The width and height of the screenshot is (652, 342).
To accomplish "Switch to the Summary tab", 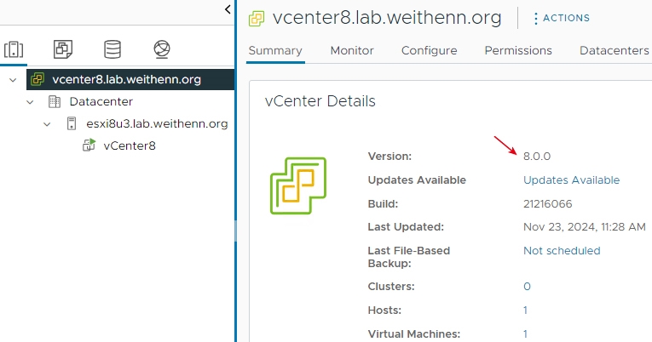I will (275, 51).
